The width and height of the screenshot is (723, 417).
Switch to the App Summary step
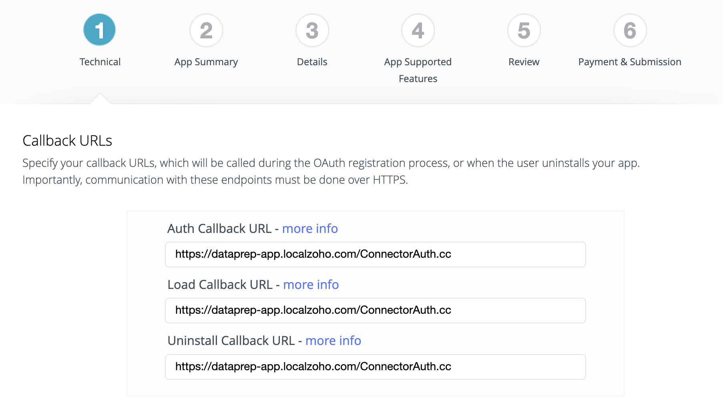pyautogui.click(x=206, y=62)
